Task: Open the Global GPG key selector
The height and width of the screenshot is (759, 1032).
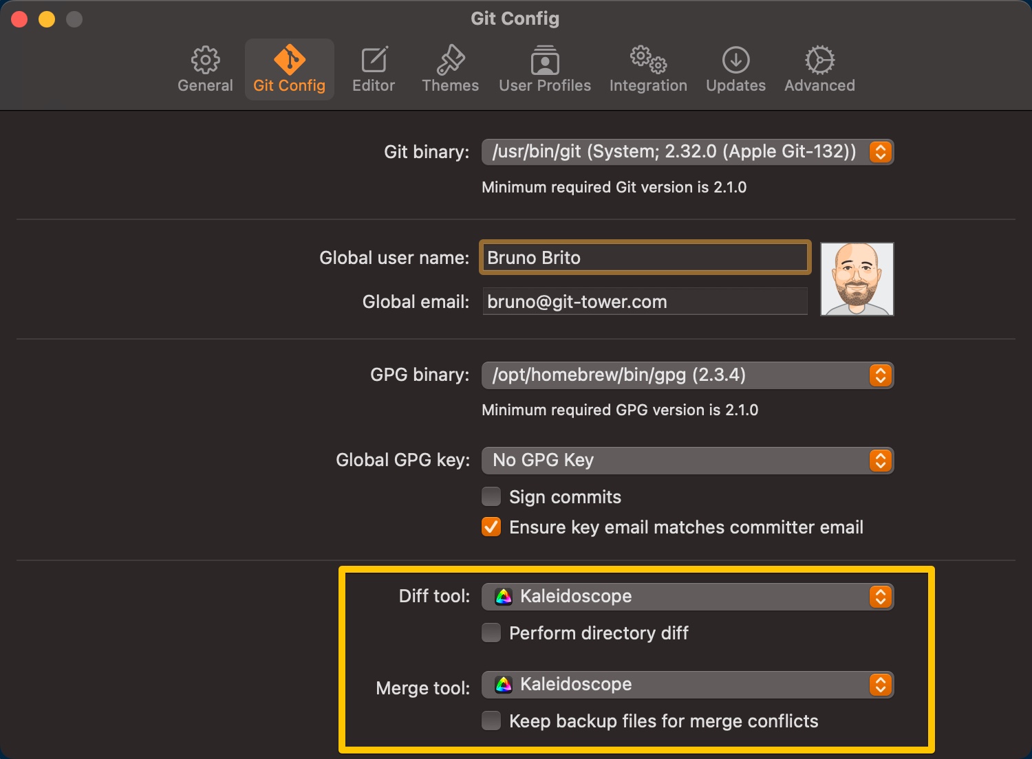Action: pos(880,461)
